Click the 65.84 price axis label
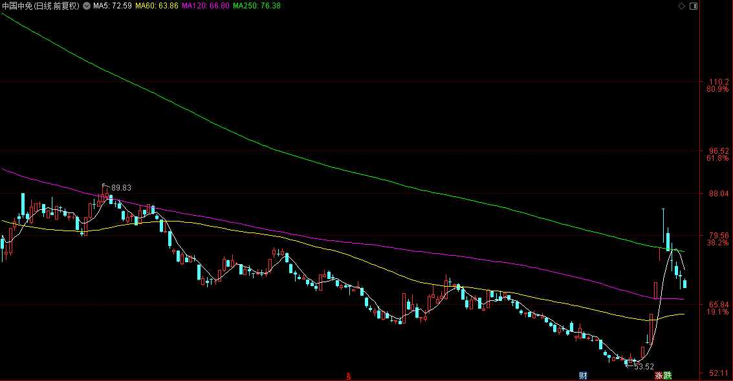This screenshot has width=733, height=381. click(719, 305)
